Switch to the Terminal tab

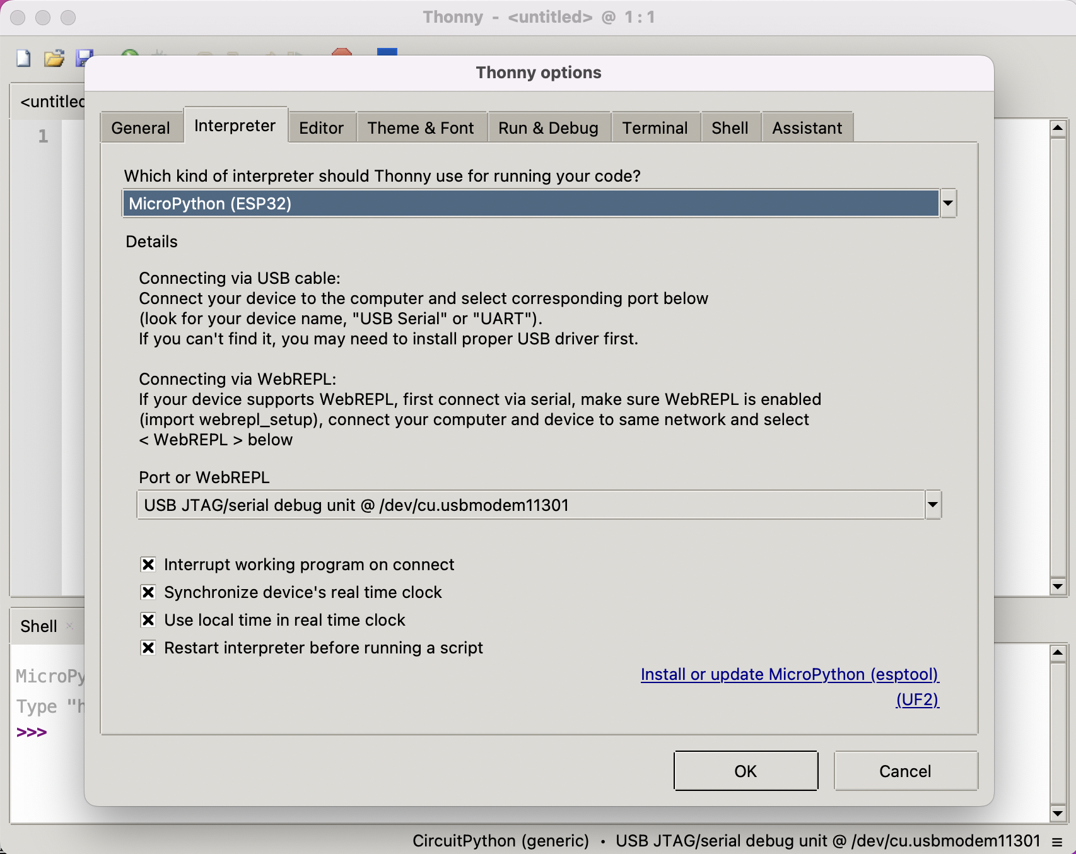point(655,128)
